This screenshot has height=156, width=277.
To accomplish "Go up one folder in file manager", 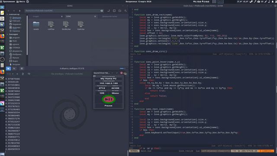I will tap(19, 11).
